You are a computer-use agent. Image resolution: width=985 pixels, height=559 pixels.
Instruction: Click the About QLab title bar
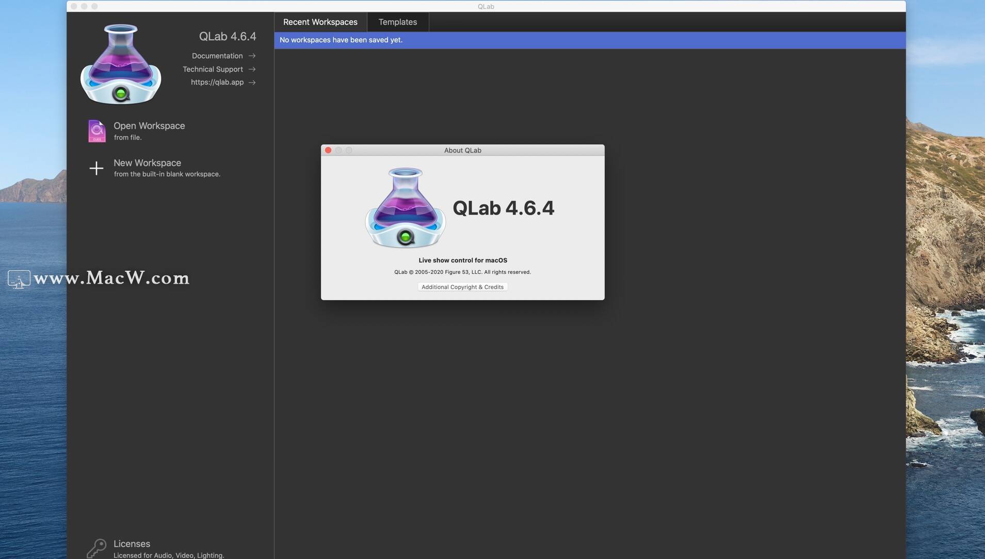[463, 150]
